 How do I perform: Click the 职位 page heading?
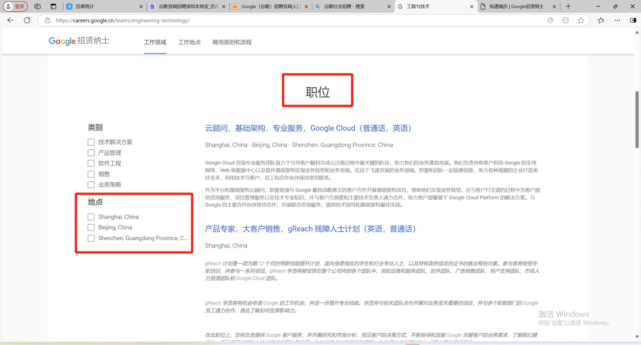[318, 92]
